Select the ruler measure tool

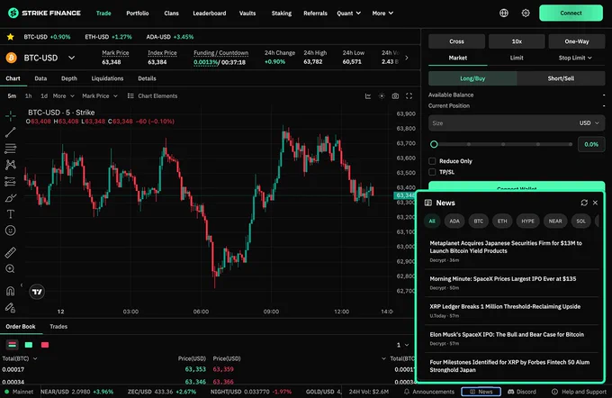pos(11,252)
